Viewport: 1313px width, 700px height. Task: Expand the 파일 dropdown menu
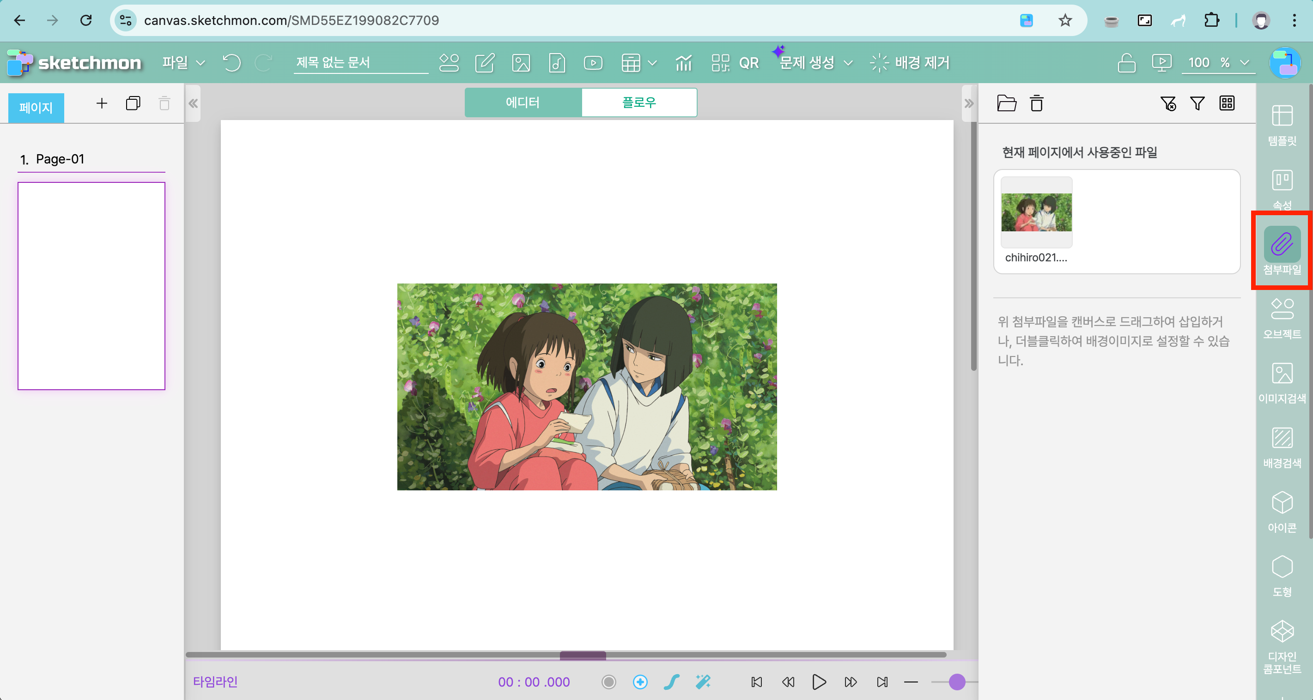183,63
